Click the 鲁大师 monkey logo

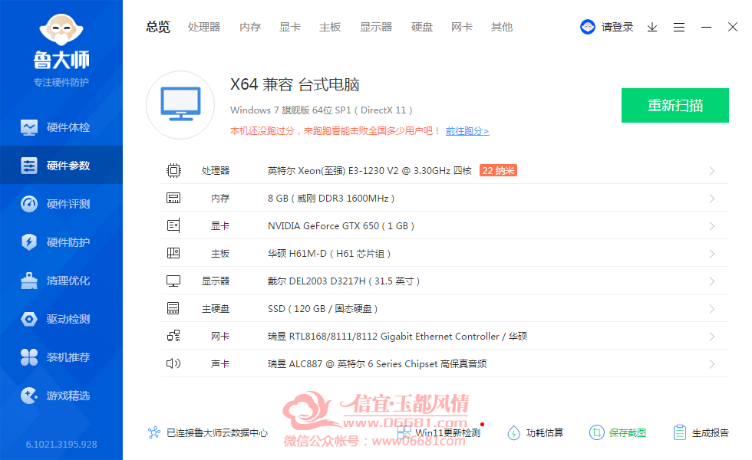(61, 30)
